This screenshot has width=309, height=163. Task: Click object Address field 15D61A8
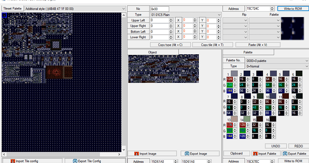163,161
